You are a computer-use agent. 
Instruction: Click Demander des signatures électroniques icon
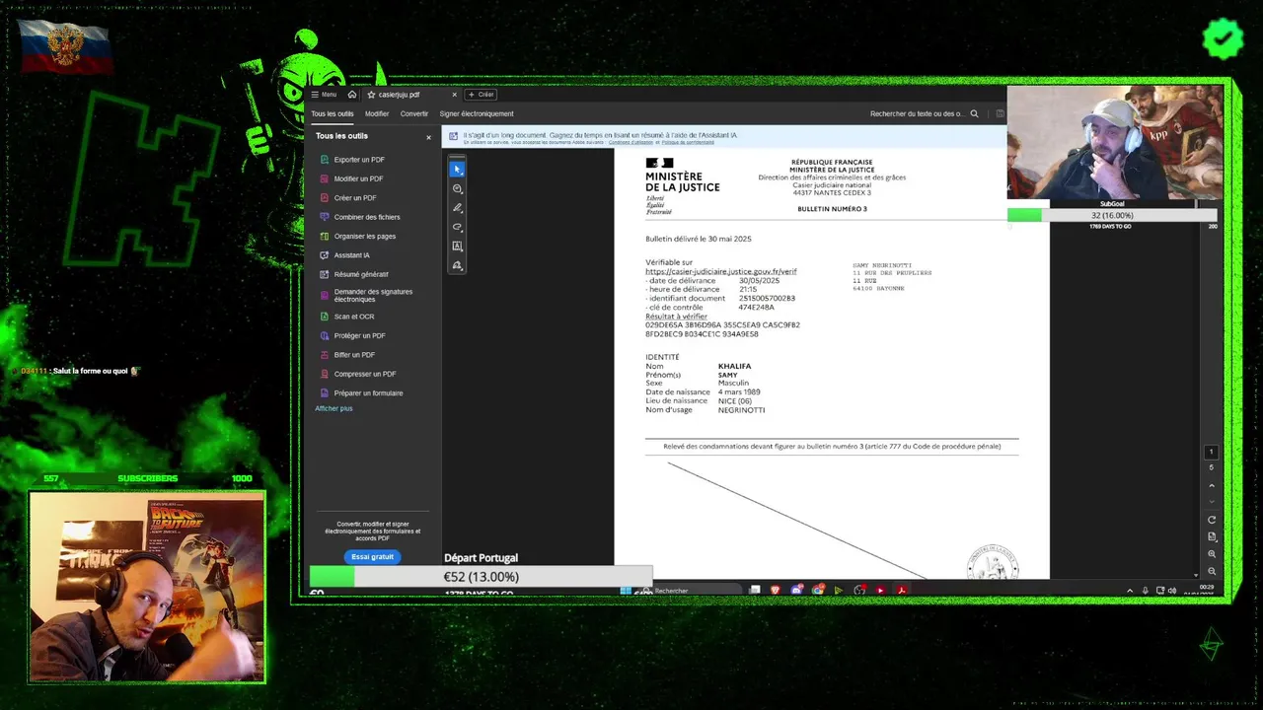click(325, 295)
